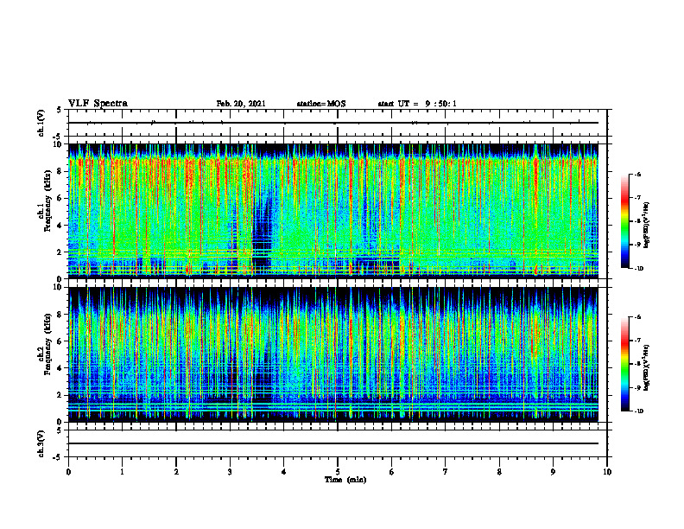Click time axis tick label "1"
The width and height of the screenshot is (684, 529).
click(122, 472)
